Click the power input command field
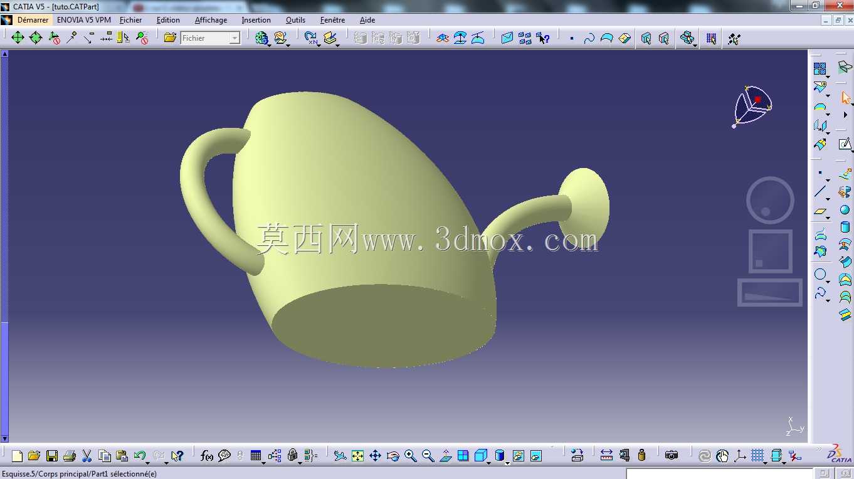Screen dimensions: 854x479 [x=721, y=473]
